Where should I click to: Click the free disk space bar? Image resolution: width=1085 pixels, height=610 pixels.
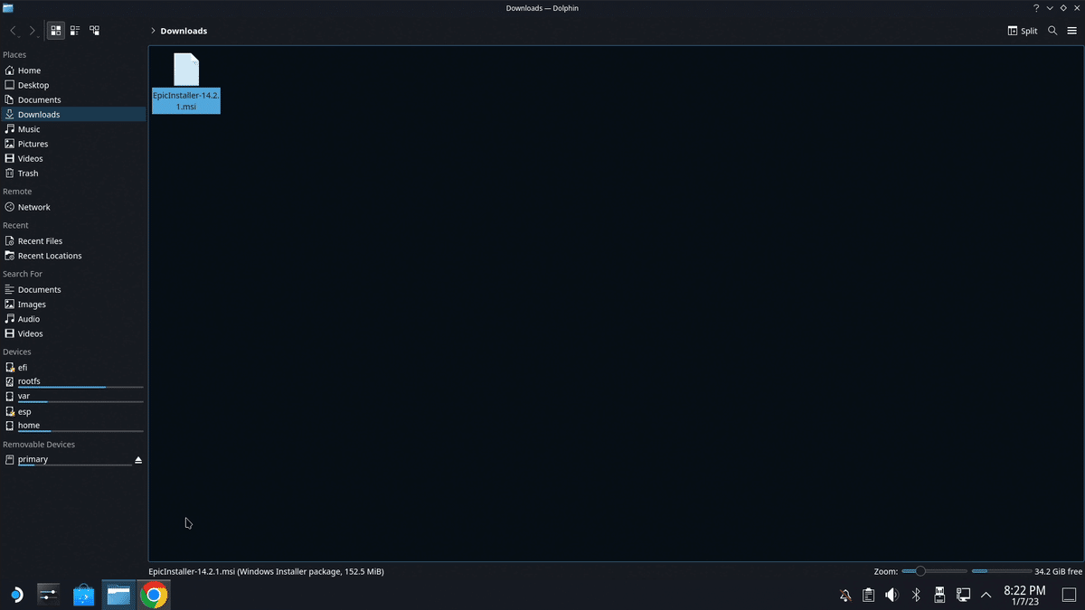click(x=1002, y=571)
